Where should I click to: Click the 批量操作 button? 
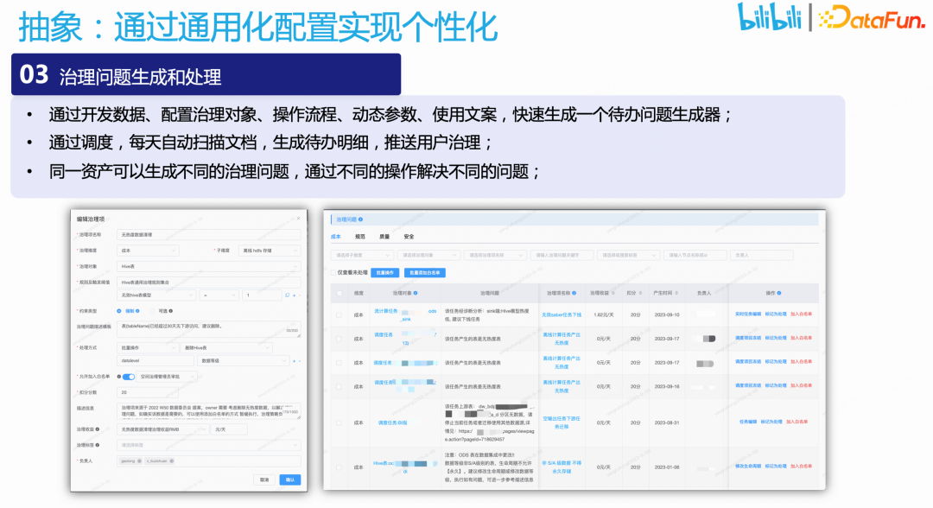pos(384,272)
